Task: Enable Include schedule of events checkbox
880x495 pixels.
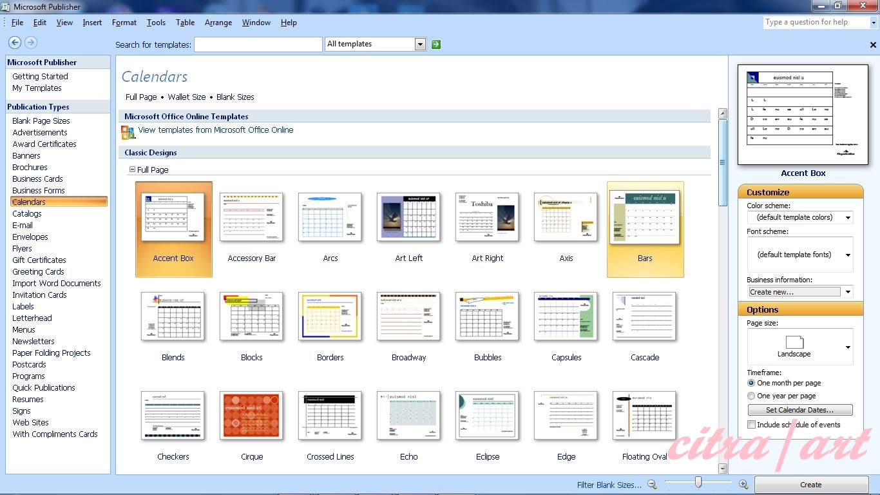Action: pos(751,424)
